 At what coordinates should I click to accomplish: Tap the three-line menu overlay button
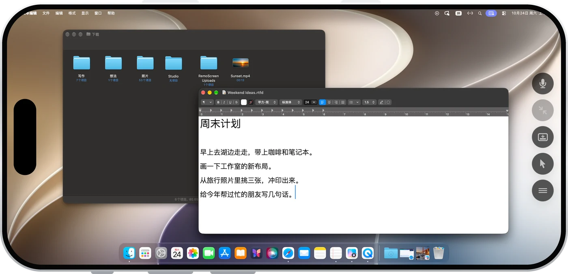(x=543, y=190)
